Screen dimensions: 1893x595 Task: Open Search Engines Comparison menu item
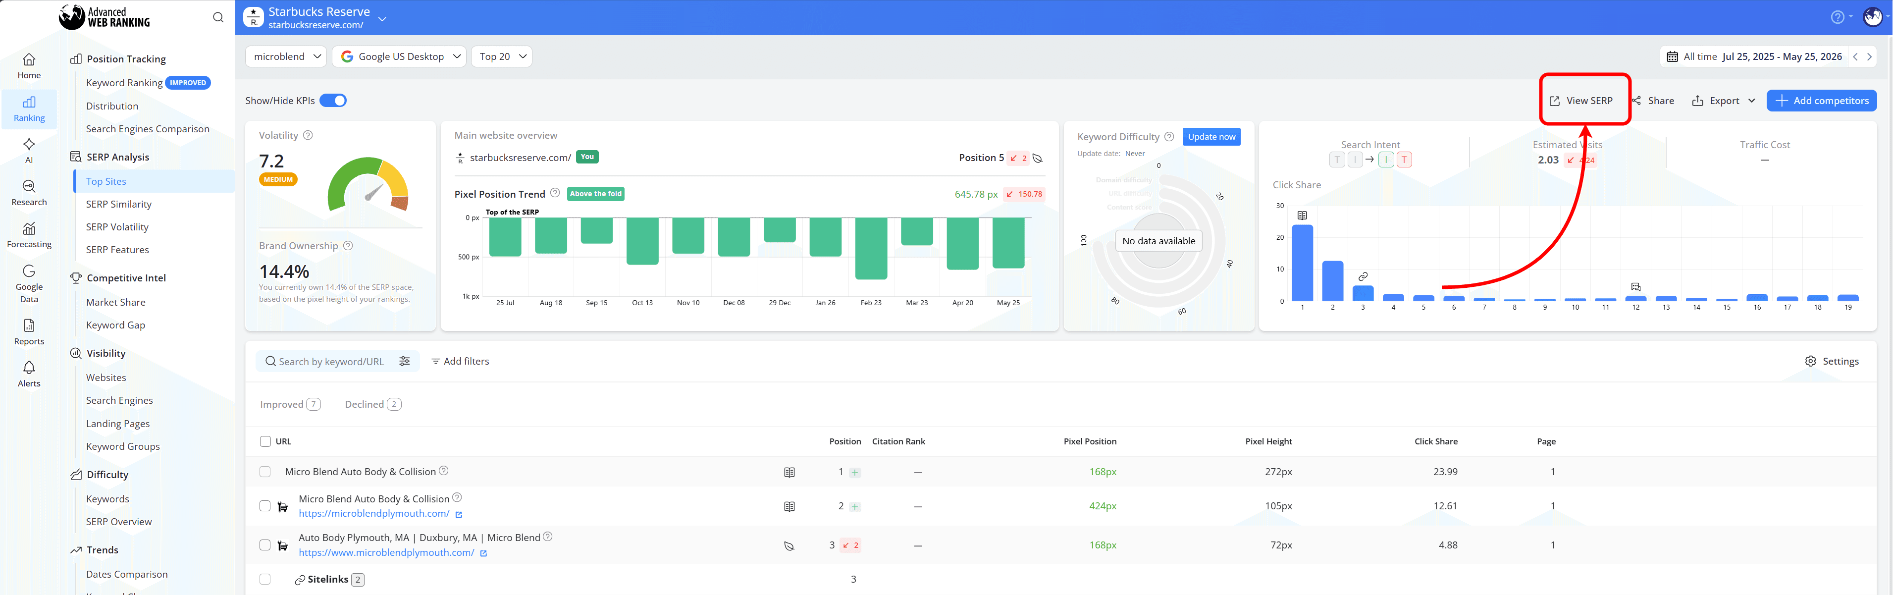point(148,129)
